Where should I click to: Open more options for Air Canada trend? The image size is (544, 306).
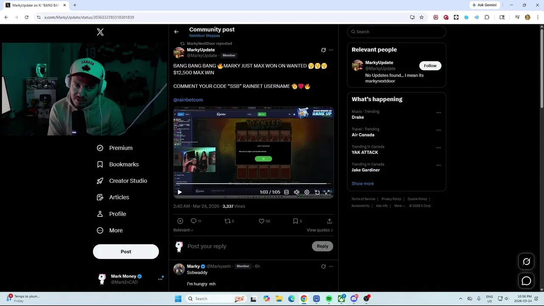coord(439,130)
